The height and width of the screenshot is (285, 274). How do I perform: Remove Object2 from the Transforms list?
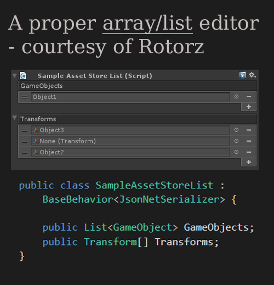tap(249, 152)
